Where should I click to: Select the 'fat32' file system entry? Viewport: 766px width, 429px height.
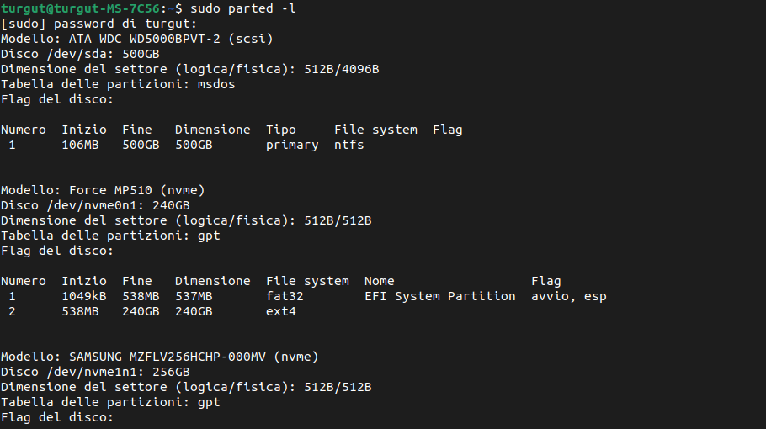[x=284, y=296]
